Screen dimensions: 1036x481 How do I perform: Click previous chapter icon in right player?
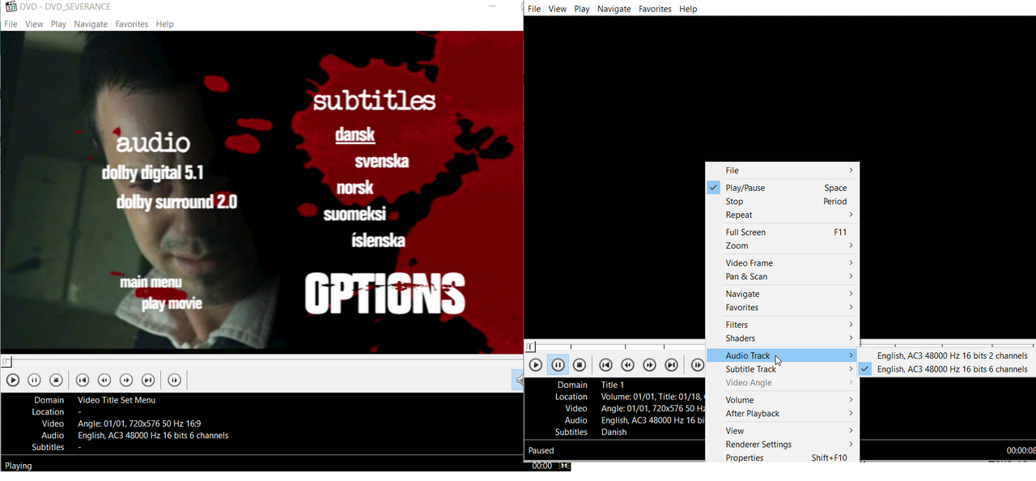click(x=605, y=365)
